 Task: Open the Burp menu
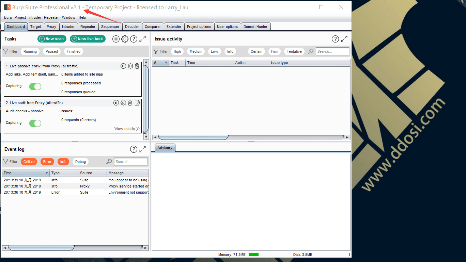coord(8,17)
